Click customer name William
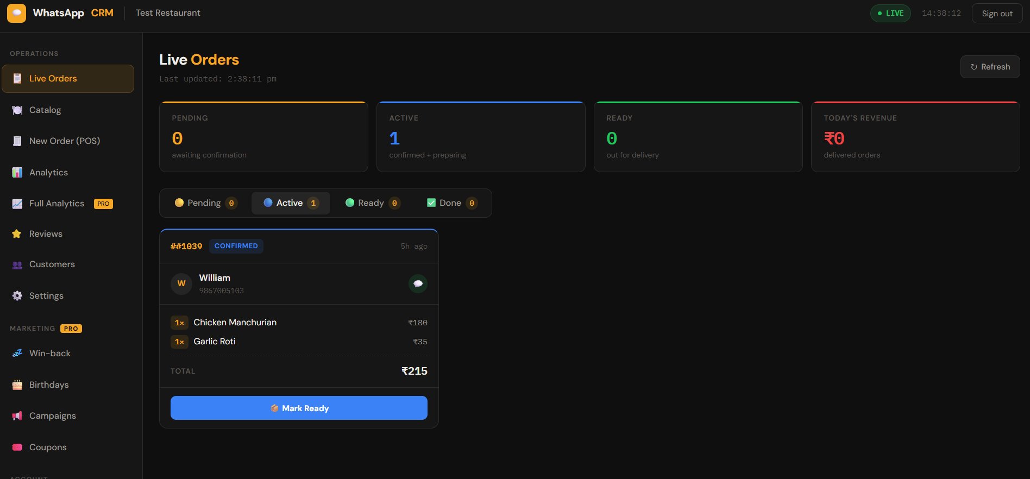The image size is (1030, 479). tap(215, 278)
